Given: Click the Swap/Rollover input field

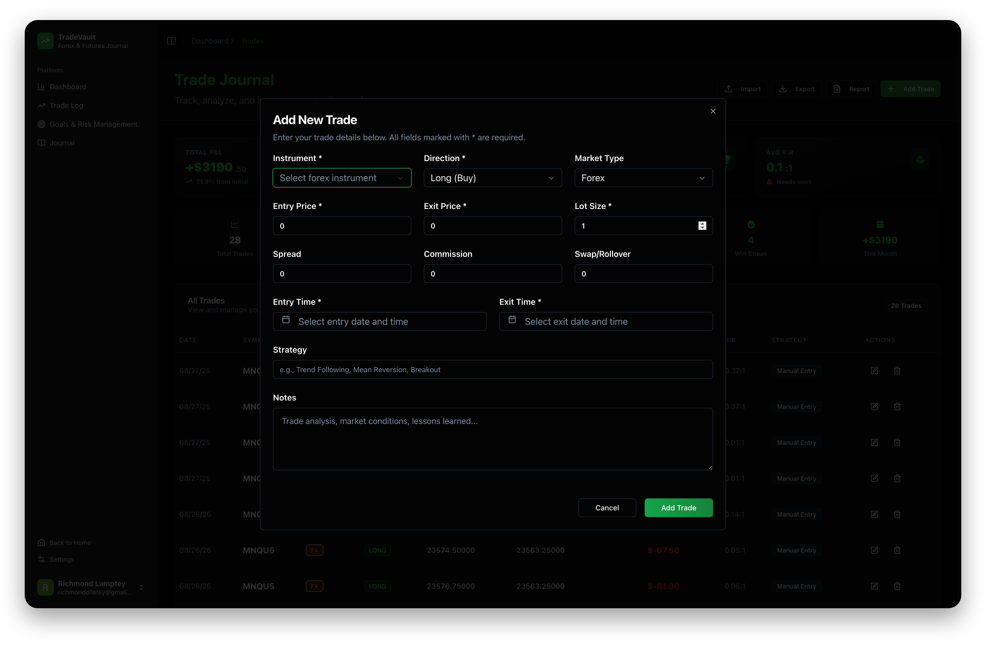Looking at the screenshot, I should (x=643, y=274).
